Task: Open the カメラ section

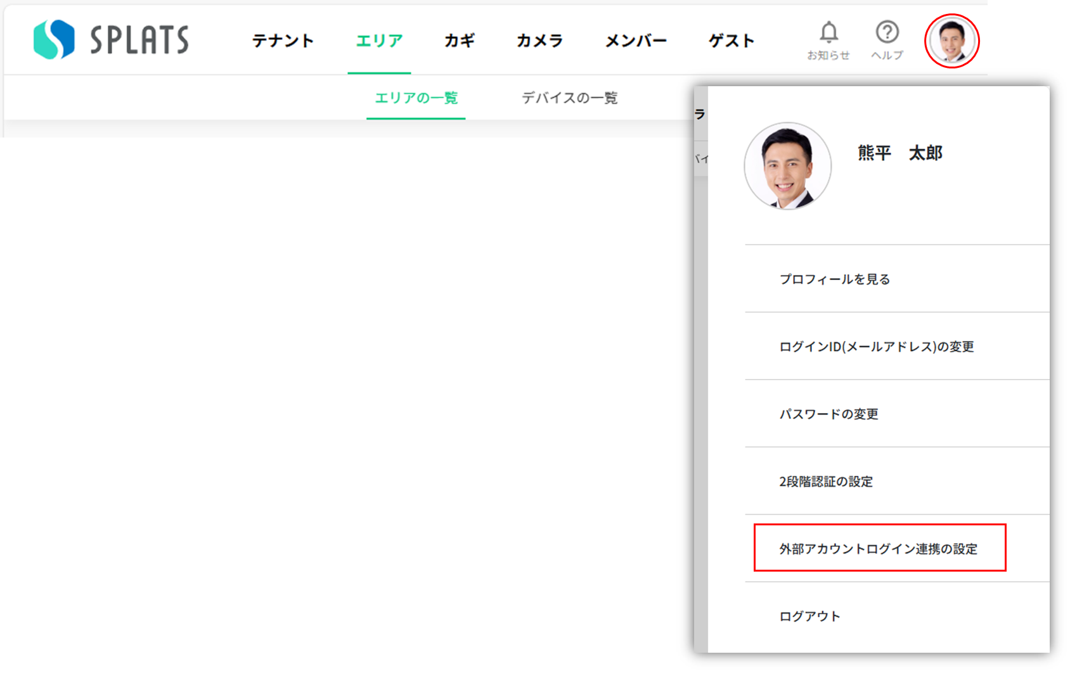Action: click(539, 41)
